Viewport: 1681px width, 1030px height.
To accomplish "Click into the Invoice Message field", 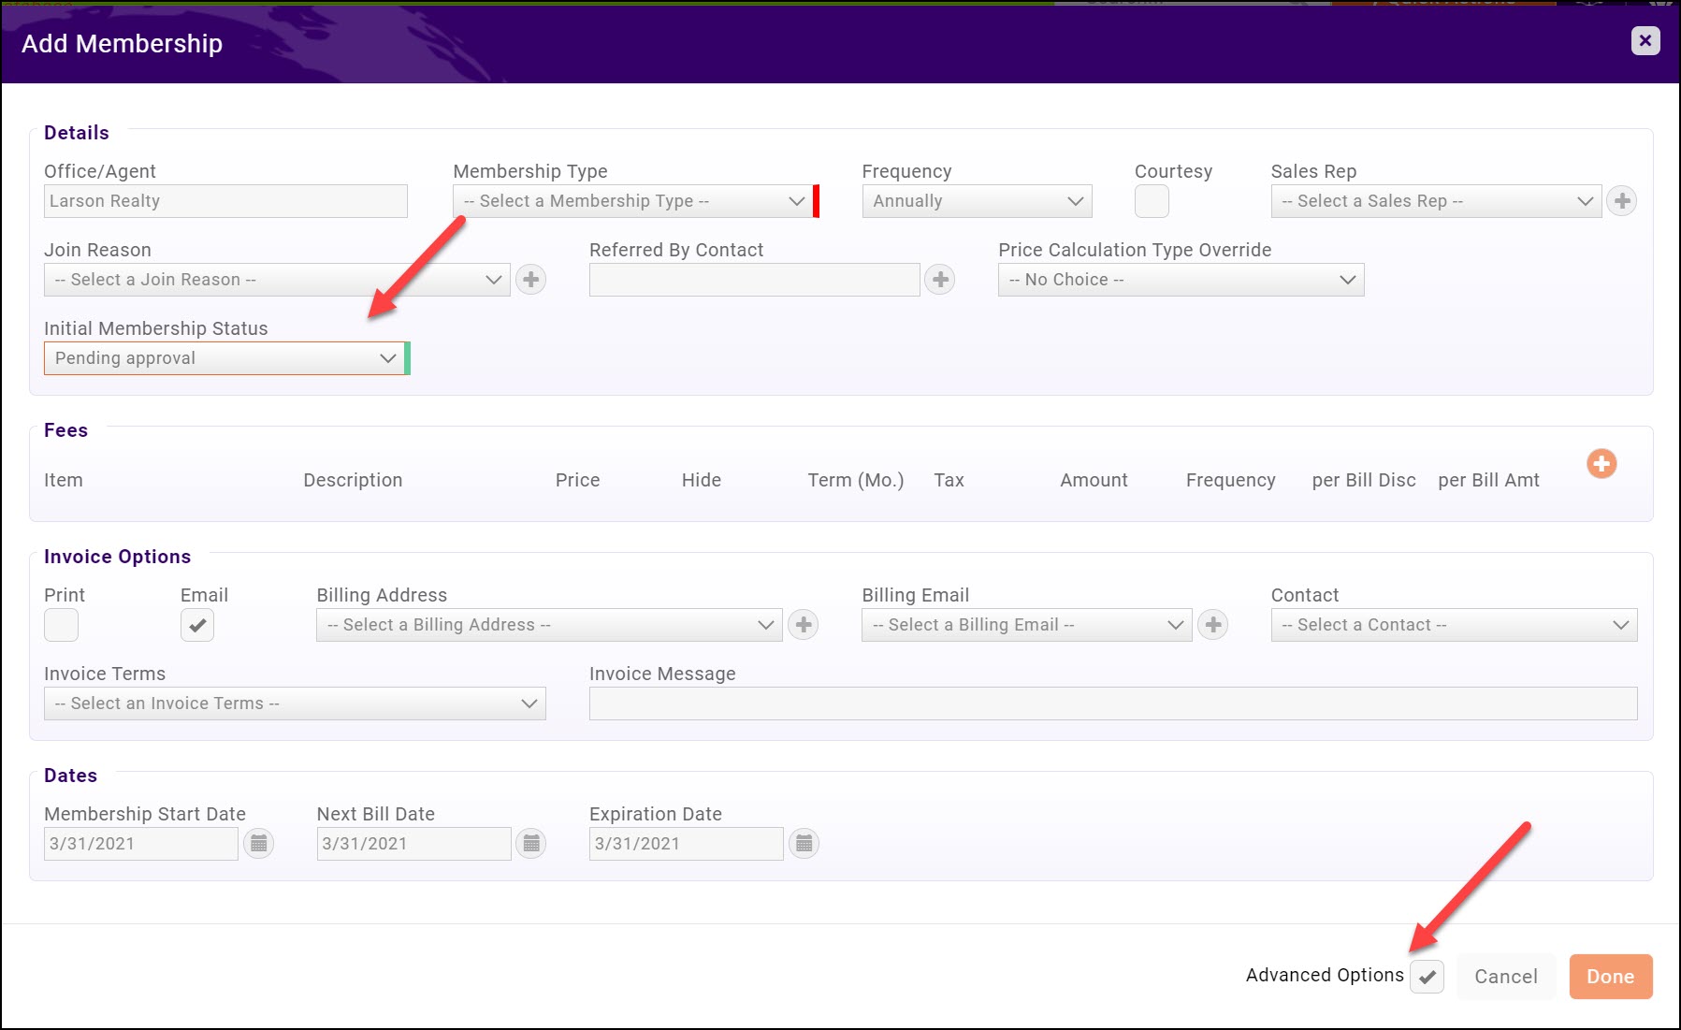I will click(x=1112, y=704).
